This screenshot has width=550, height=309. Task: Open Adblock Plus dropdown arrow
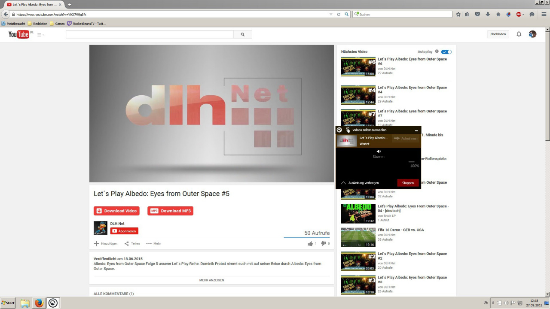[523, 14]
